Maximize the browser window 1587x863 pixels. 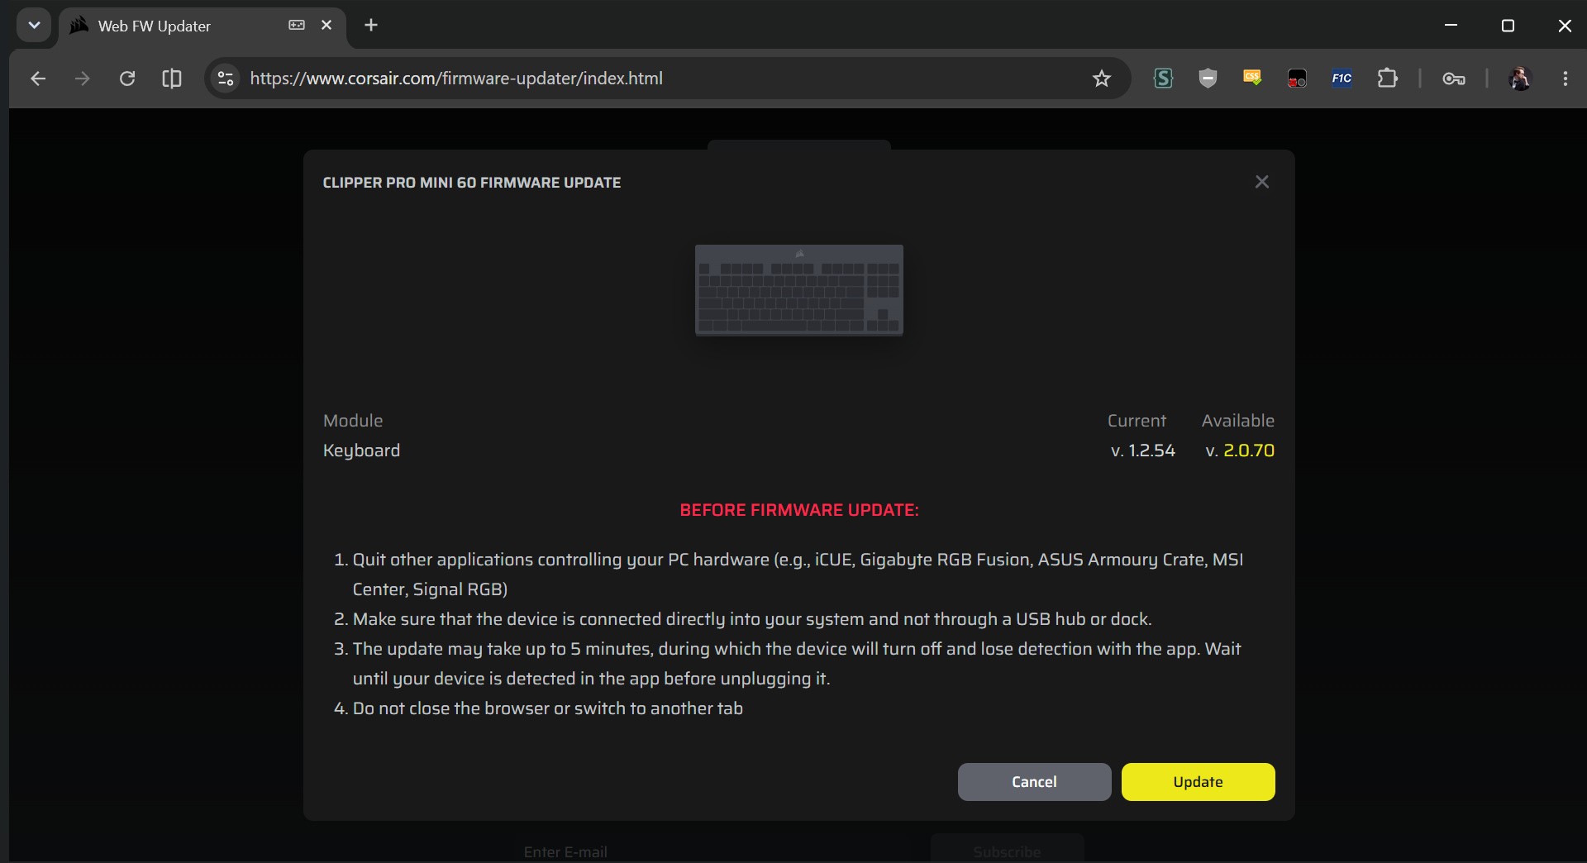click(1508, 26)
